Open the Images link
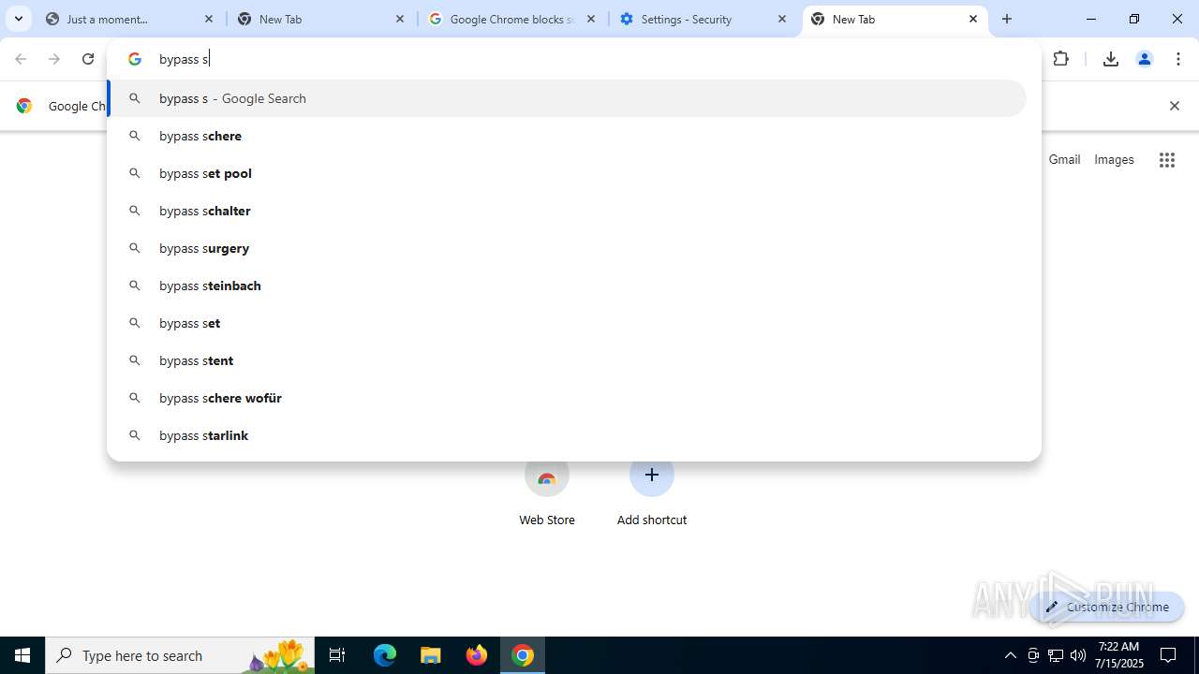Screen dimensions: 1199x674 (1114, 159)
